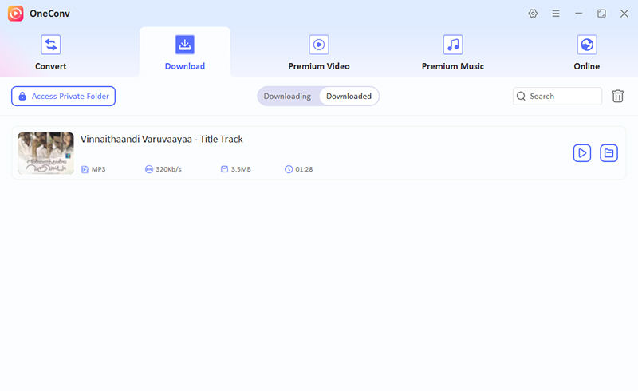Click the 320Kb/s bitrate value
This screenshot has height=391, width=638.
coord(168,169)
